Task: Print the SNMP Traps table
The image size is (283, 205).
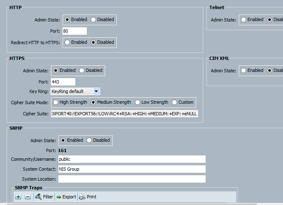Action: pyautogui.click(x=88, y=197)
